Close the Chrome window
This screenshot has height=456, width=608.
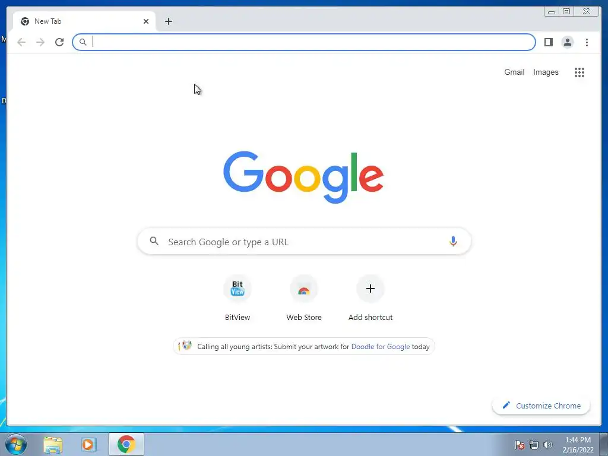(587, 12)
